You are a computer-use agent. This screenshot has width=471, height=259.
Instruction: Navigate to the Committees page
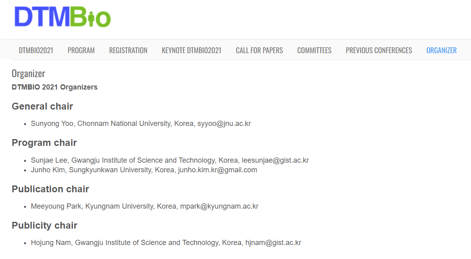click(x=314, y=50)
